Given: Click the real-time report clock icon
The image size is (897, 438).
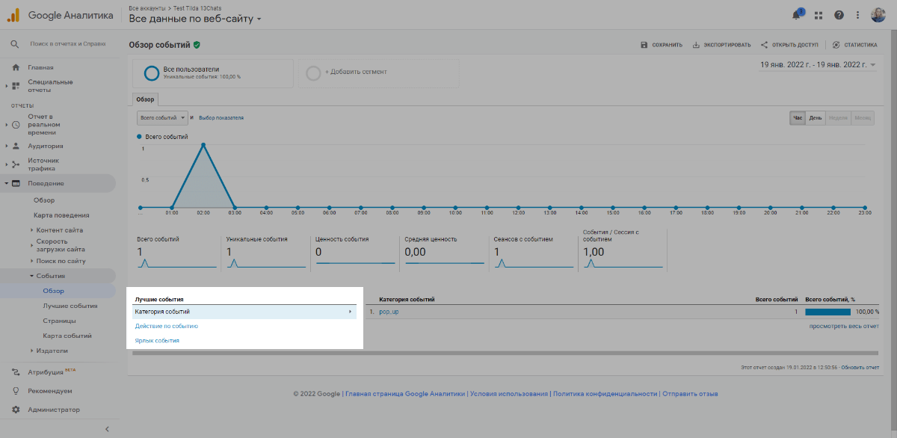Looking at the screenshot, I should point(16,124).
